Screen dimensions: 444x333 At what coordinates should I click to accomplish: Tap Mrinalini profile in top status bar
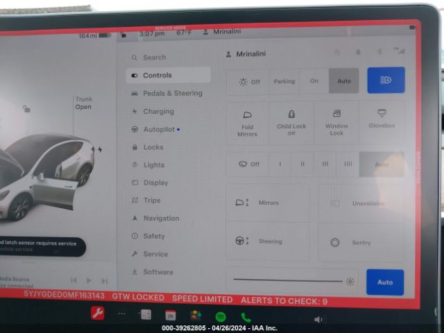(x=222, y=31)
